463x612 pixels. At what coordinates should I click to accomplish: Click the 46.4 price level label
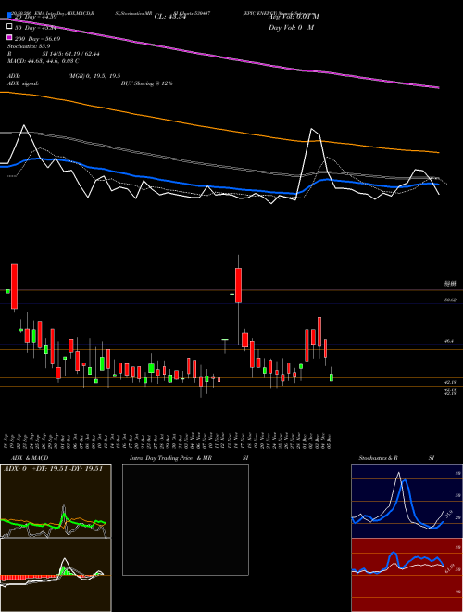coord(449,341)
